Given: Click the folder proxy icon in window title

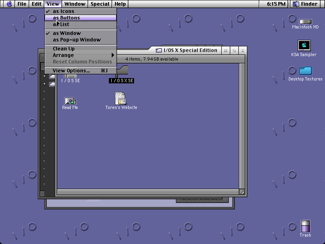Looking at the screenshot, I should pos(158,50).
